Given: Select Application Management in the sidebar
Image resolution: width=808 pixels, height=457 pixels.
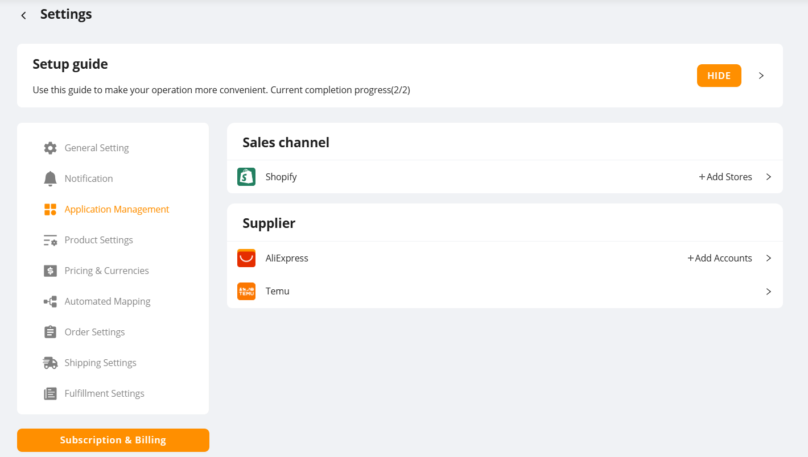Looking at the screenshot, I should coord(117,209).
